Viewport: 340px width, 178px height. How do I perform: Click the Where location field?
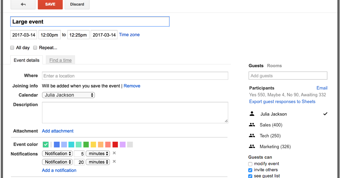click(135, 76)
